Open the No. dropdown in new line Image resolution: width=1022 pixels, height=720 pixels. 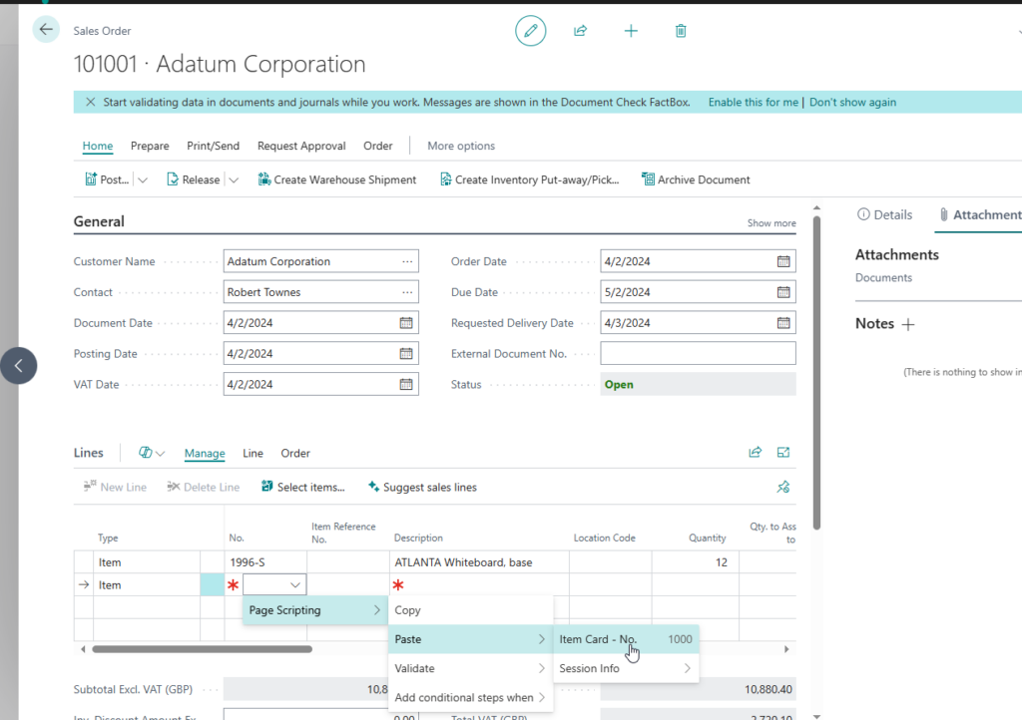295,584
